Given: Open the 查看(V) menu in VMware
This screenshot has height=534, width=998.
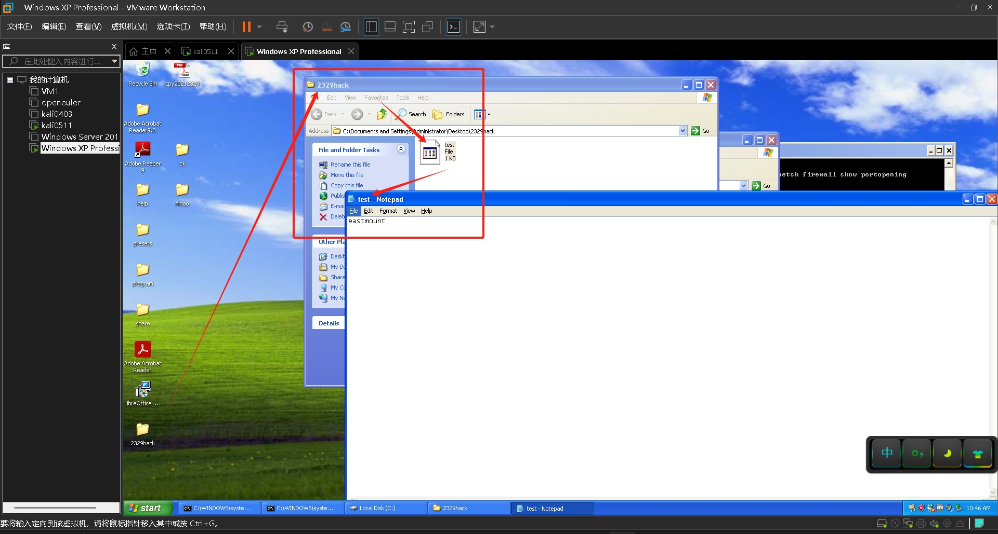Looking at the screenshot, I should pos(88,26).
